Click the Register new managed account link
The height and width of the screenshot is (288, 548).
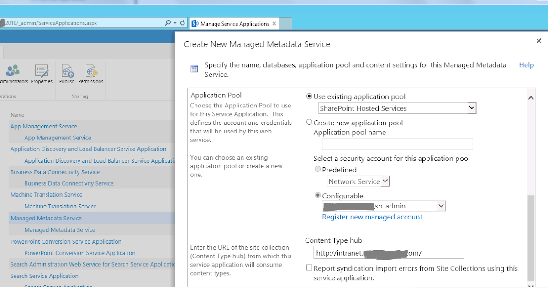click(x=372, y=217)
